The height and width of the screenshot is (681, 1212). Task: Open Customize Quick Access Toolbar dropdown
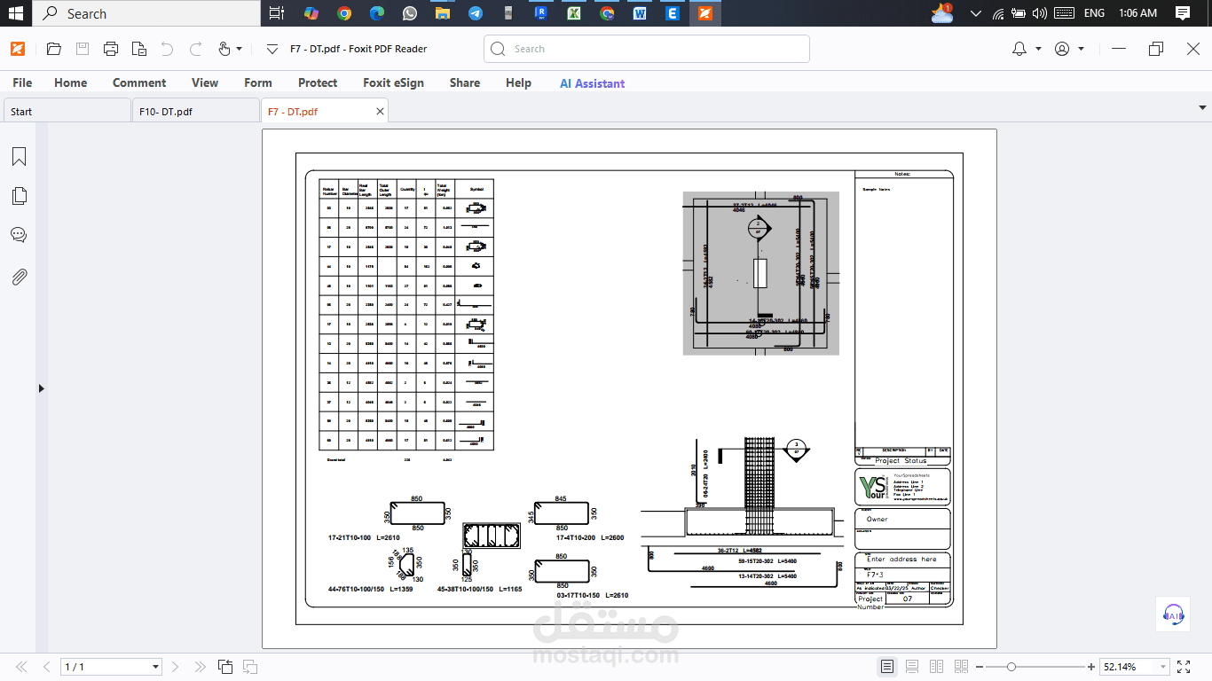click(272, 49)
